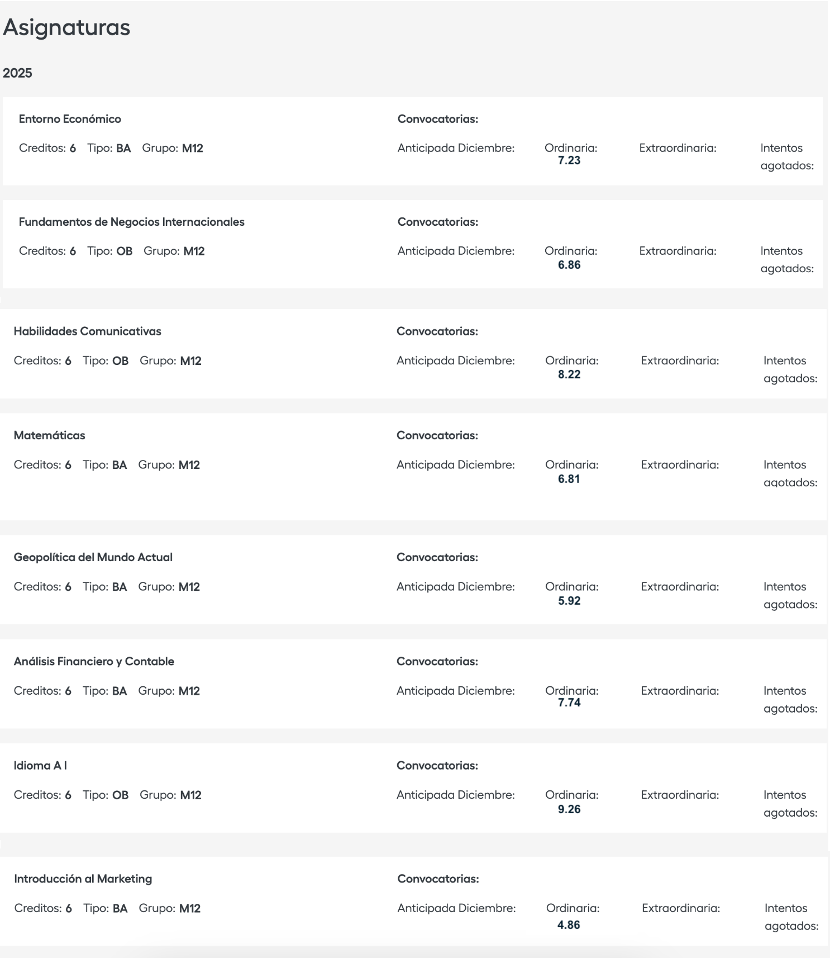Click the Entorno Económico subject title
Screen dimensions: 830x958
click(70, 119)
